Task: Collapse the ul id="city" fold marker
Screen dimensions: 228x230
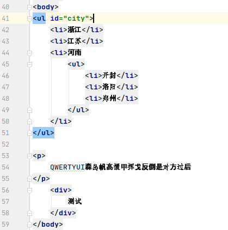Action: tap(29, 19)
